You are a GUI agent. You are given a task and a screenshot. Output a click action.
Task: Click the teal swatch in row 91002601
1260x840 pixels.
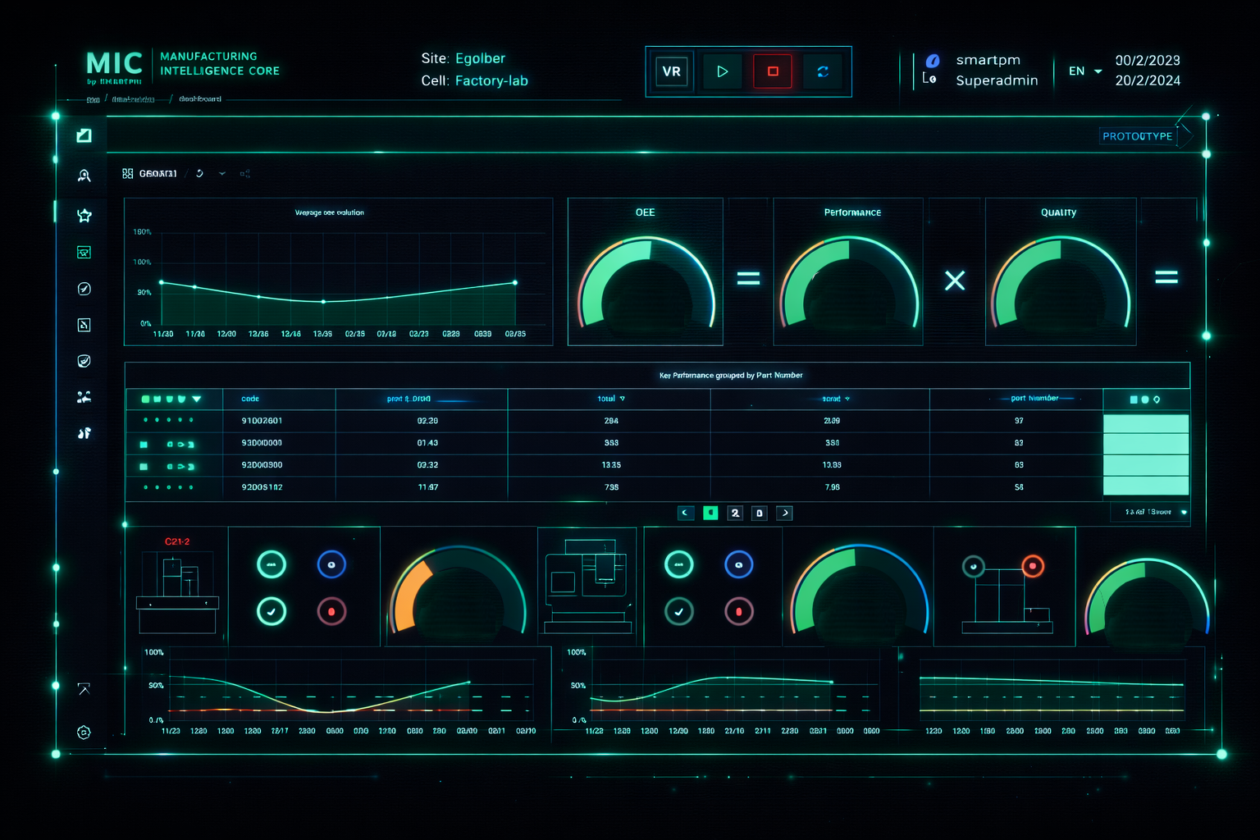[x=1145, y=422]
